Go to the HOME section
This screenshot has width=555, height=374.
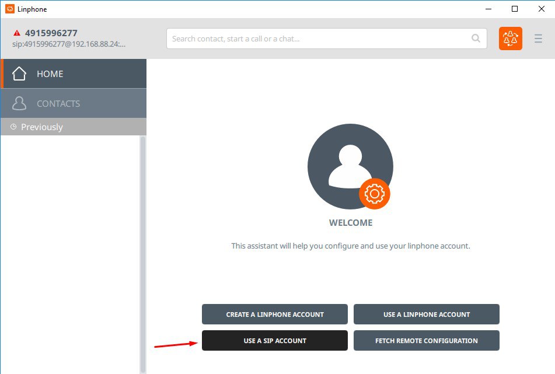point(74,74)
